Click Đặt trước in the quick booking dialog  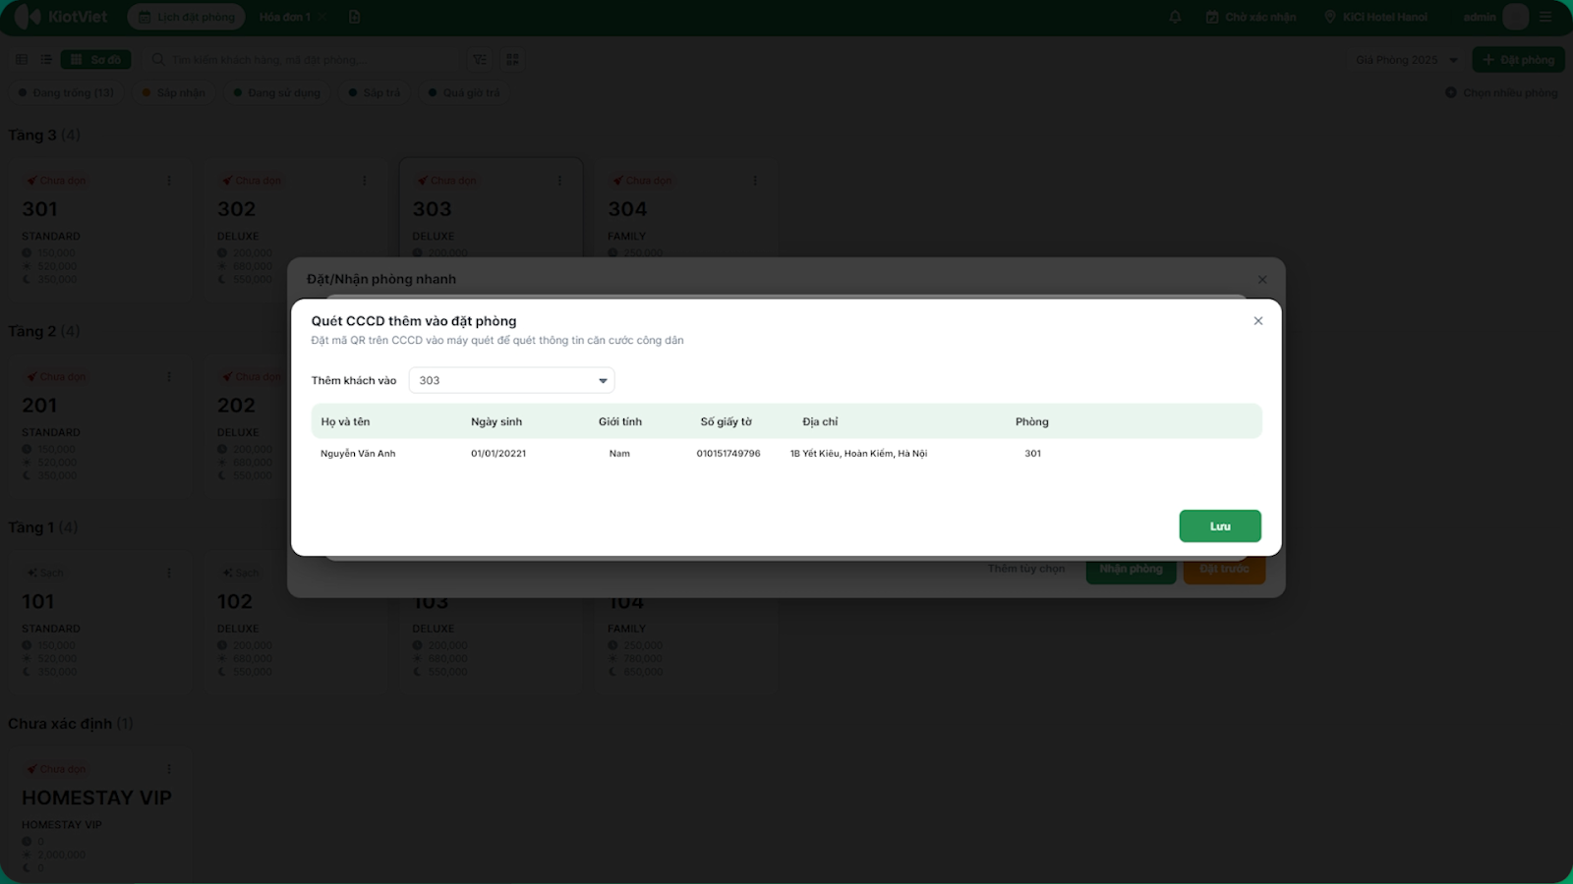(x=1224, y=569)
